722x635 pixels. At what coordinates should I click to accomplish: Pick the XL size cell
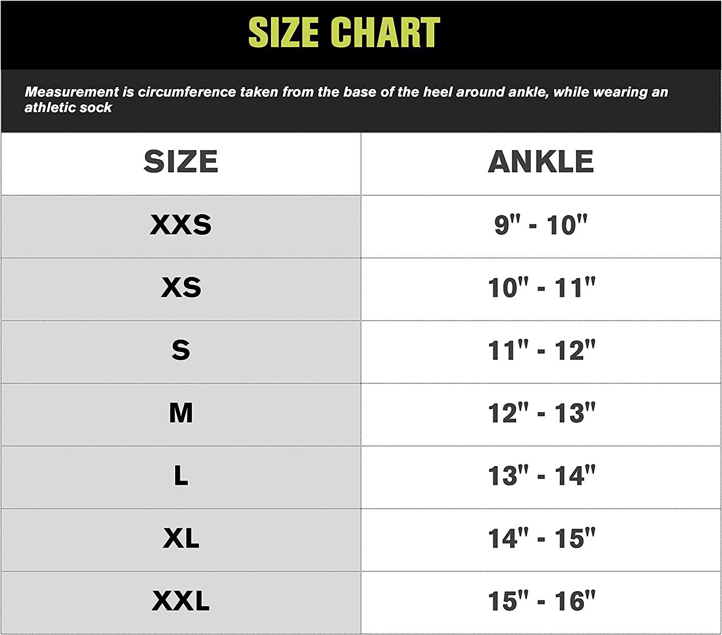pos(181,538)
